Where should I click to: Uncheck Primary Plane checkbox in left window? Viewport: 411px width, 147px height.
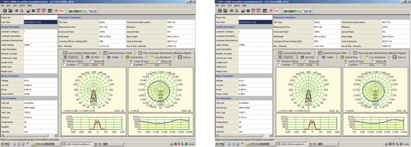tap(64, 61)
